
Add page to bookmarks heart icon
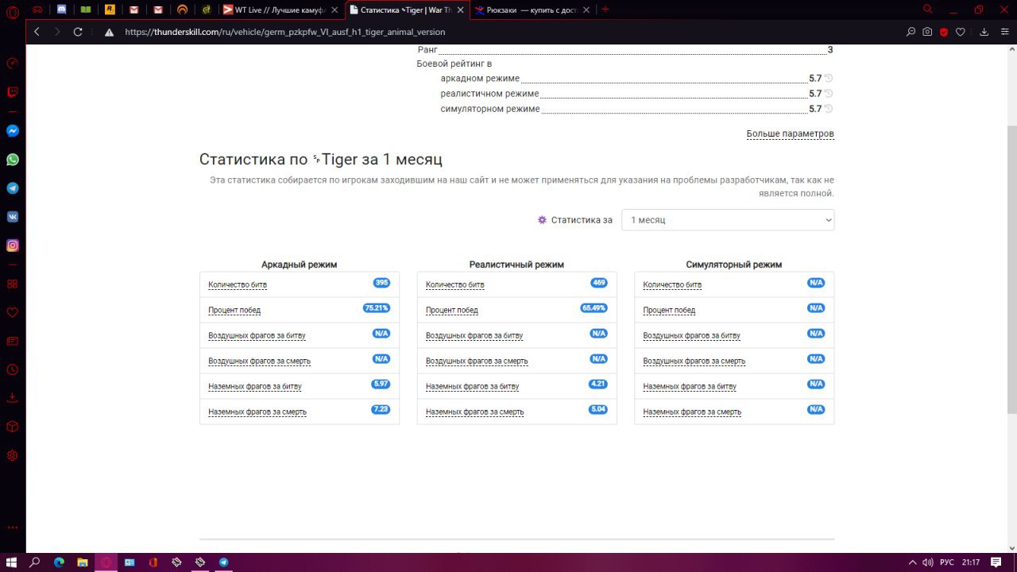tap(961, 32)
